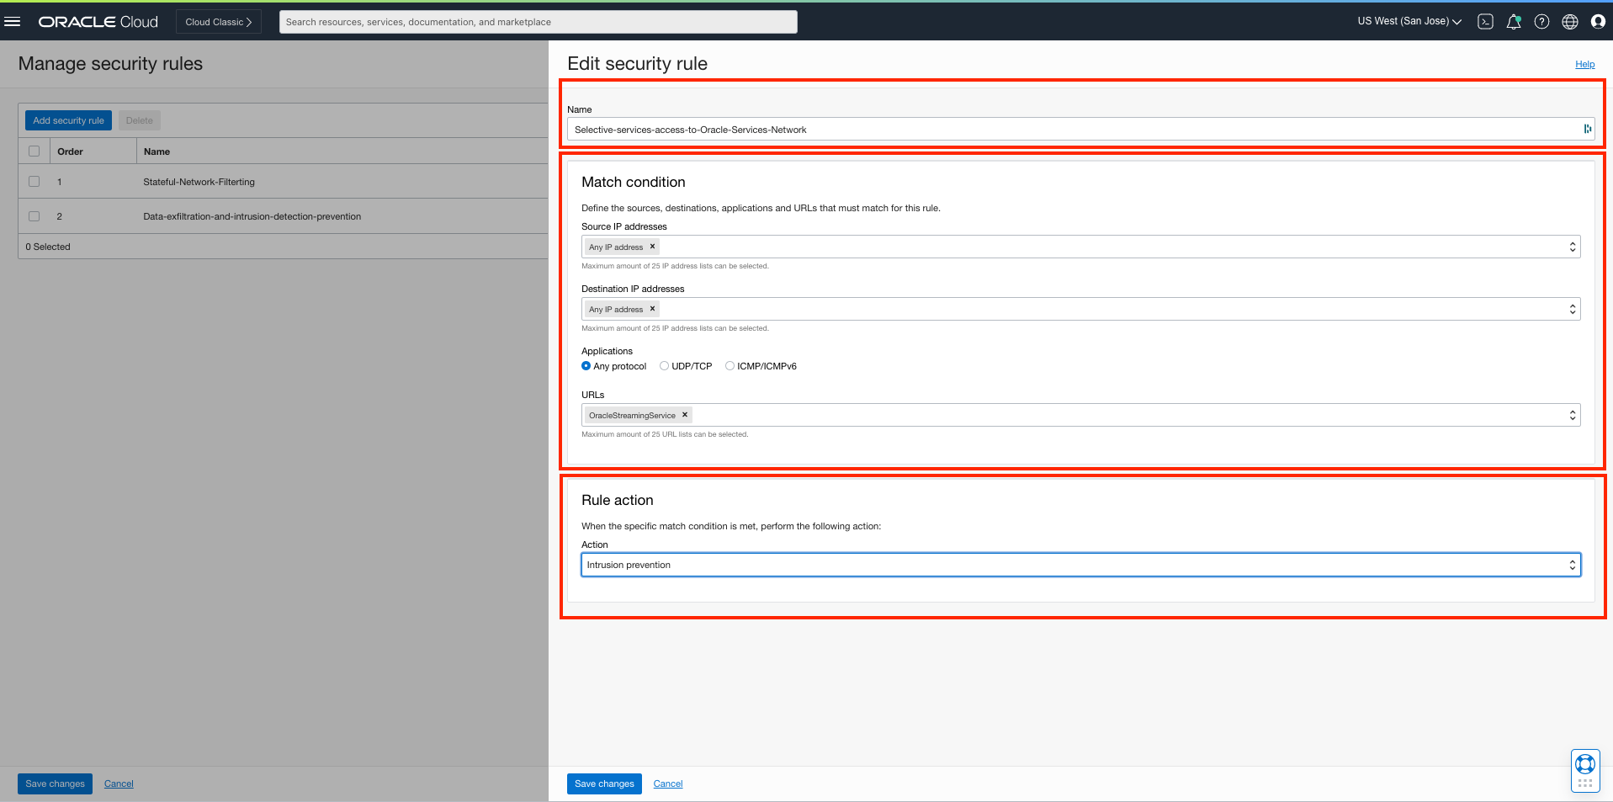Expand the Source IP addresses dropdown
This screenshot has width=1613, height=802.
(x=1573, y=246)
